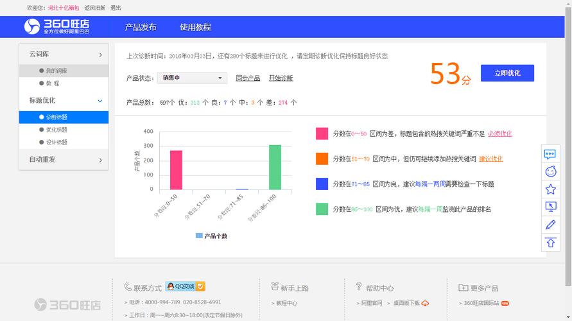Viewport: 572px width, 321px height.
Task: Click the screen presentation icon in side toolbar
Action: [550, 207]
